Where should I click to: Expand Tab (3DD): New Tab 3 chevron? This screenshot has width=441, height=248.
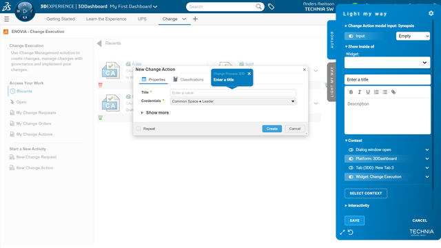[x=427, y=167]
